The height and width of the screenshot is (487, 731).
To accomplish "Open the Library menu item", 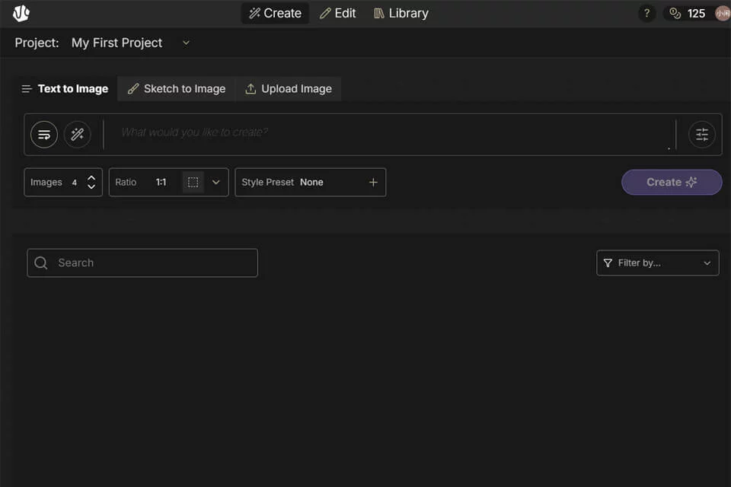I will point(401,13).
